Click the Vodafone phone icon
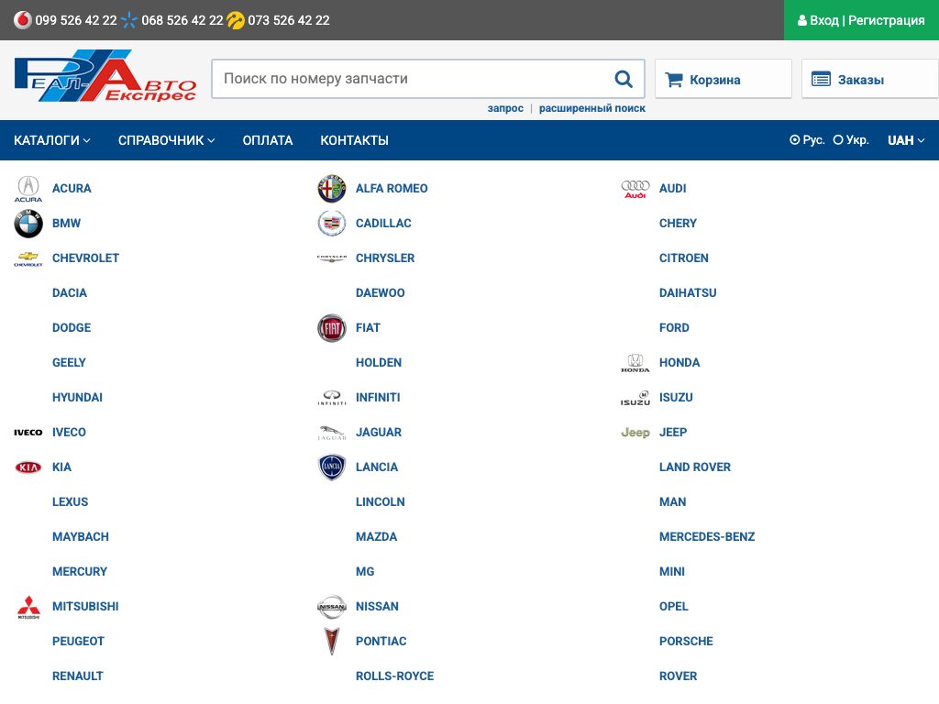The width and height of the screenshot is (939, 704). pyautogui.click(x=23, y=20)
